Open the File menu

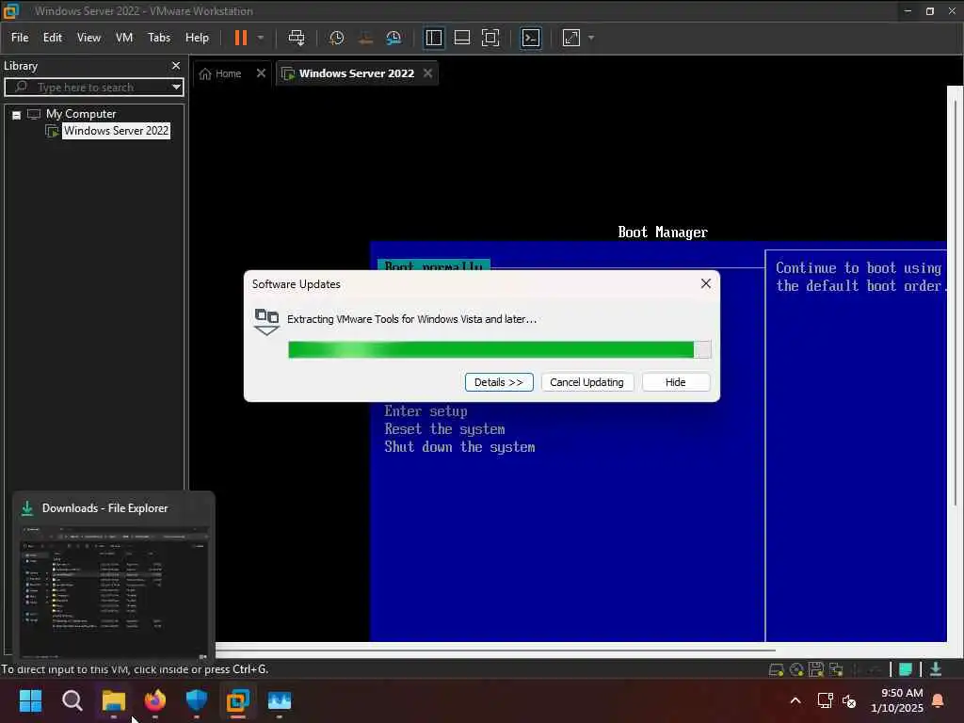click(x=20, y=38)
